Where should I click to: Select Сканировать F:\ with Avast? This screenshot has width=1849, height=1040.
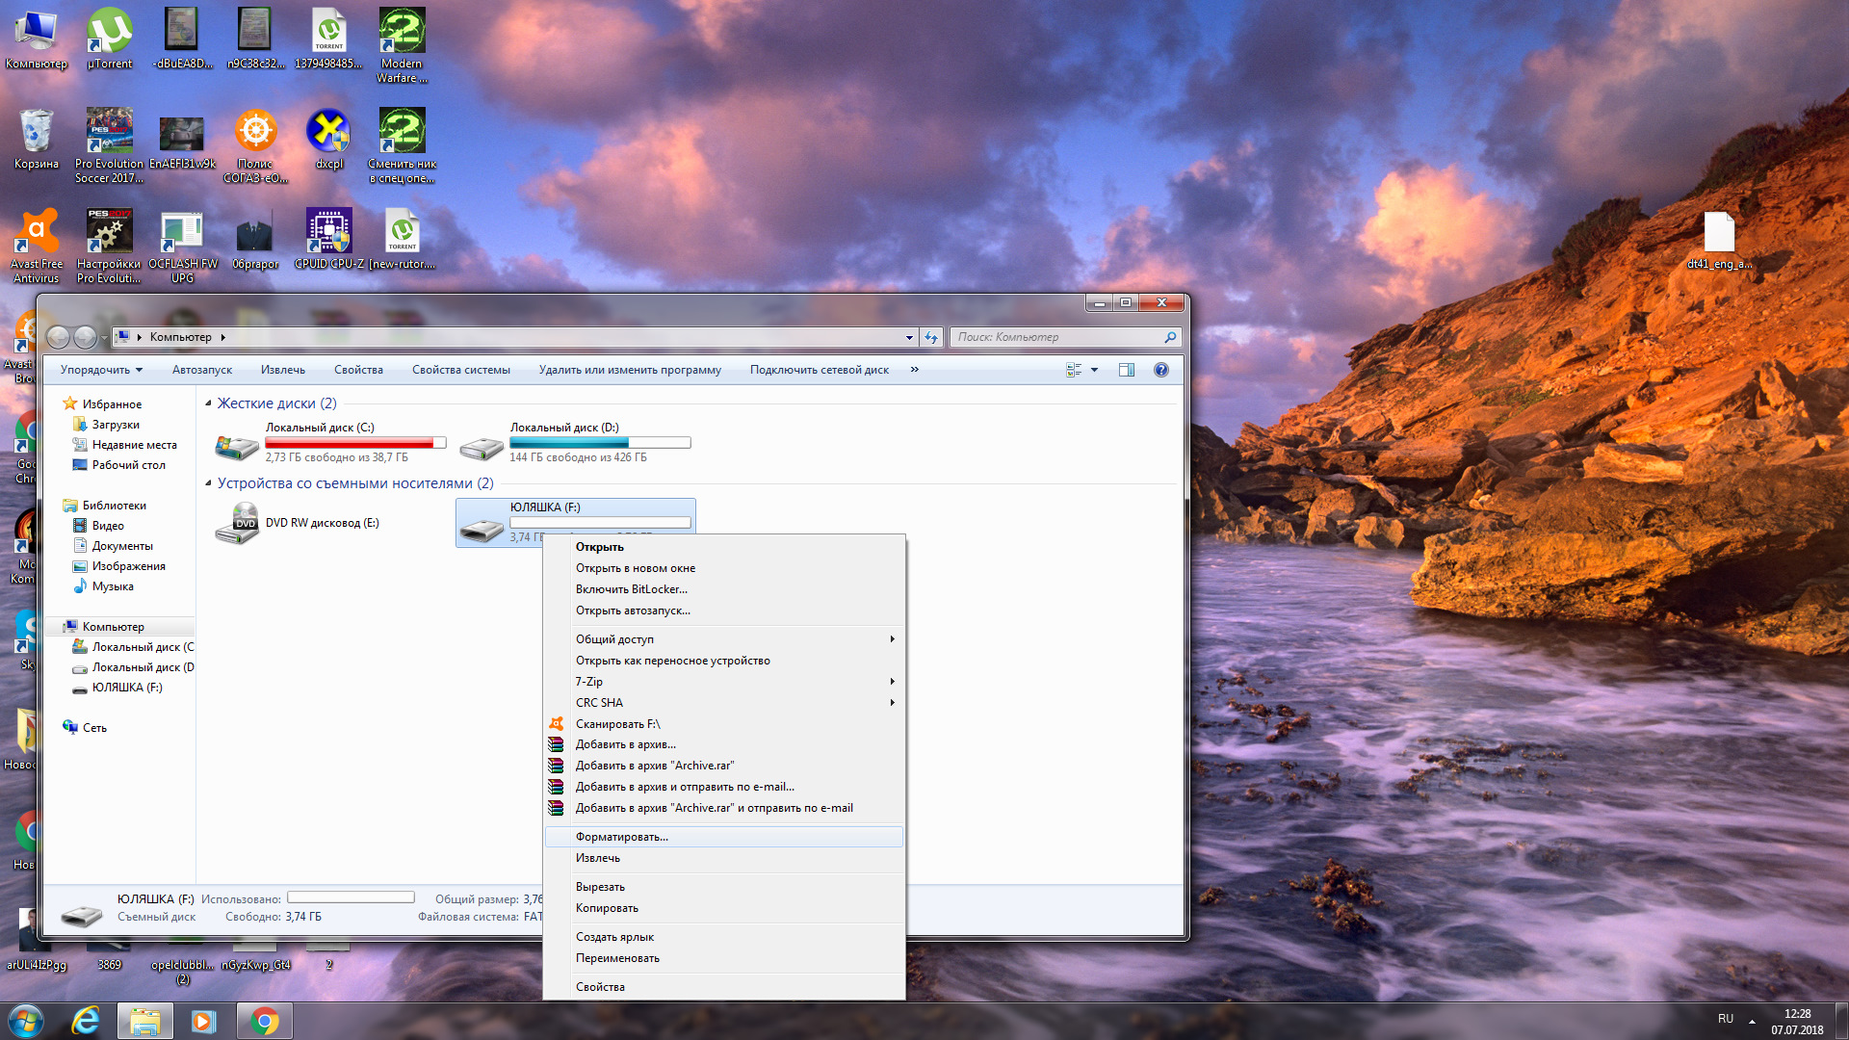tap(724, 724)
